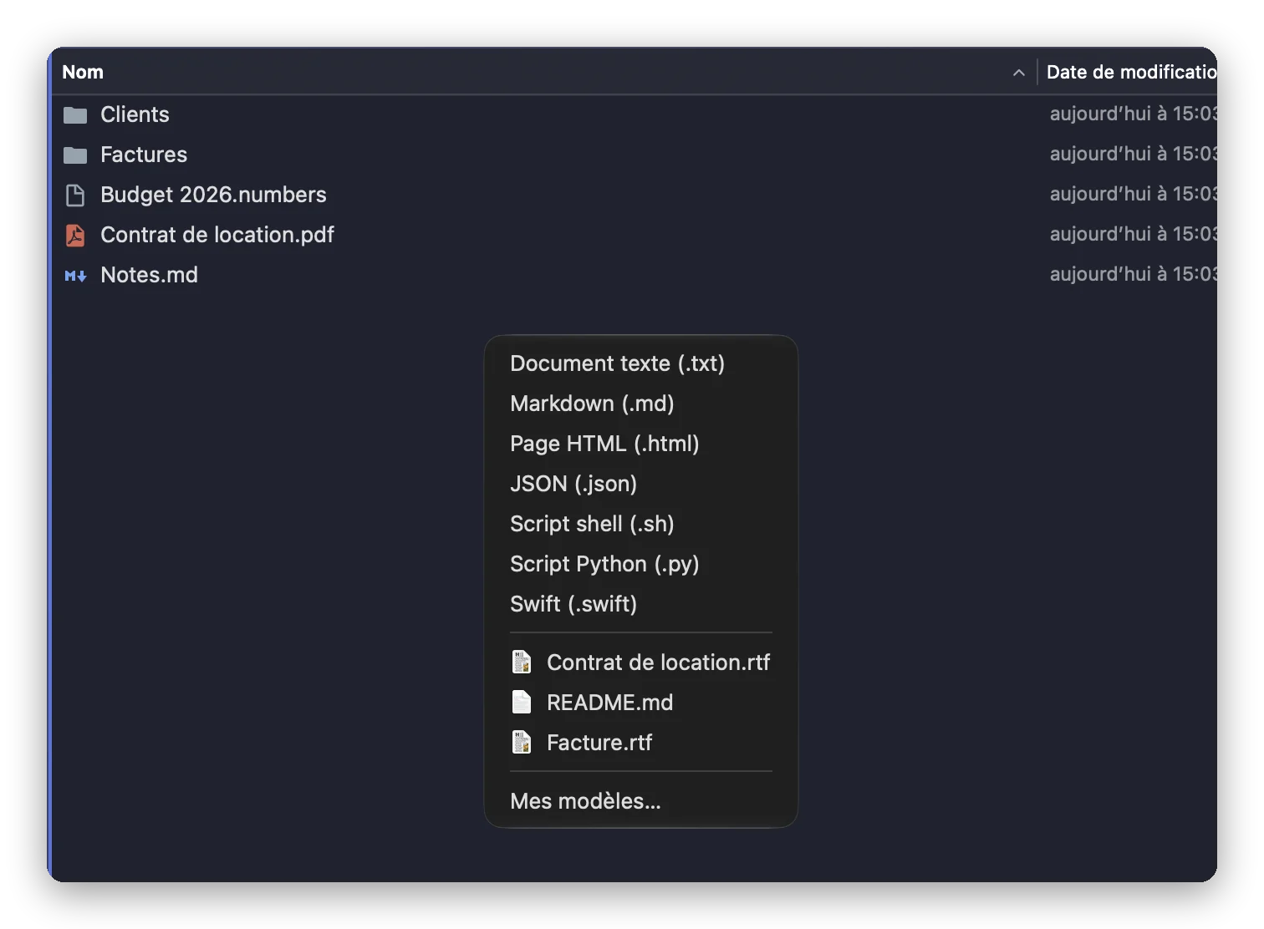
Task: Create a Swift (.swift) file
Action: (641, 604)
